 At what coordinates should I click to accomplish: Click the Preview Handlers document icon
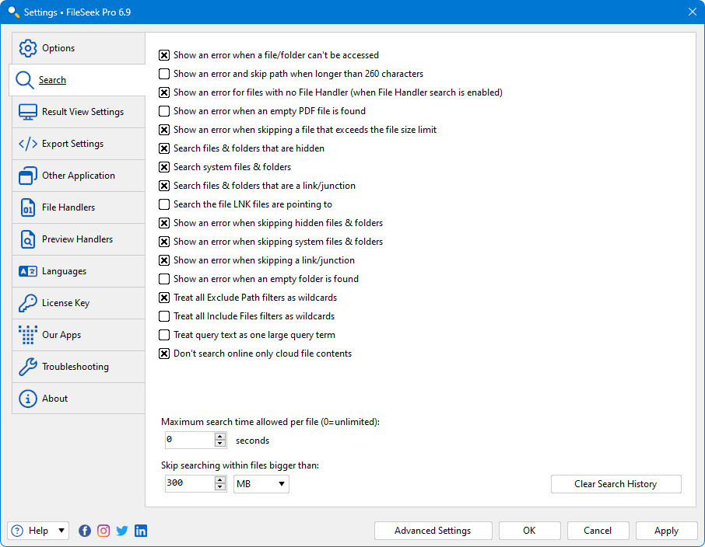[x=27, y=239]
